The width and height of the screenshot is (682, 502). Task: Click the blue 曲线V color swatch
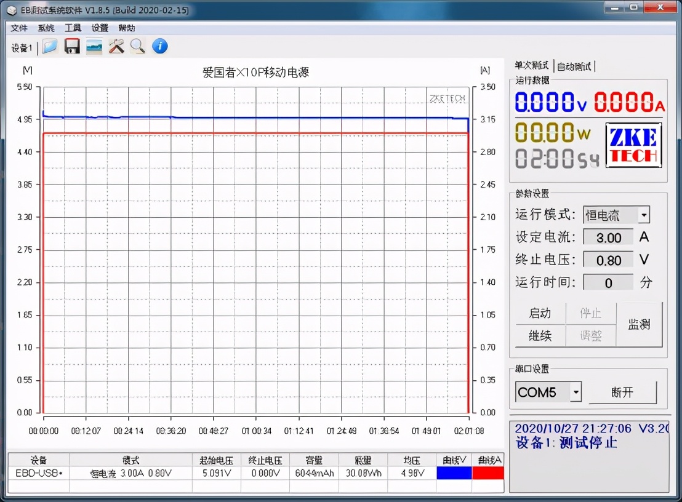coord(454,473)
